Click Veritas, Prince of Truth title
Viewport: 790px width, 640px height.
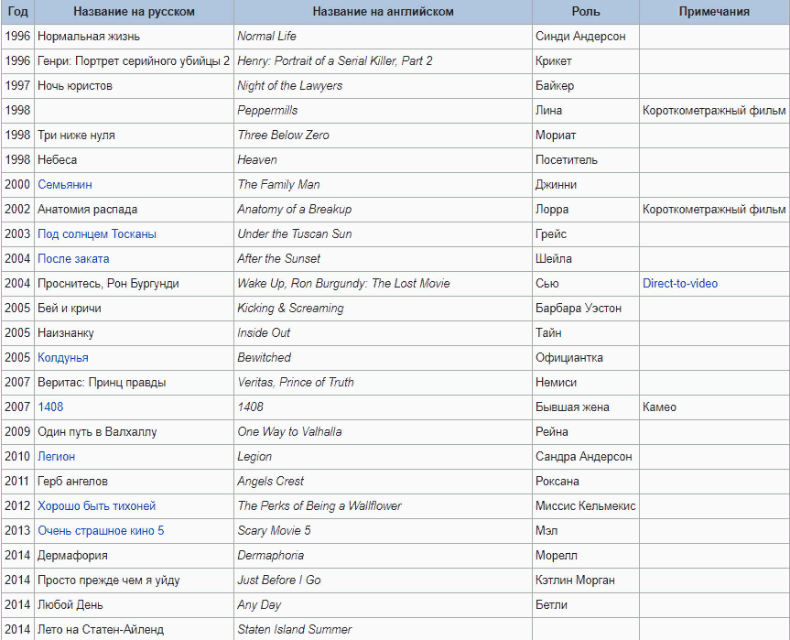[296, 382]
